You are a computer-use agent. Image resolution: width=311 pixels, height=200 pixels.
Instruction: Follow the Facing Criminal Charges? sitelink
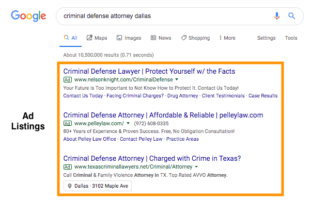[135, 96]
